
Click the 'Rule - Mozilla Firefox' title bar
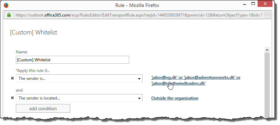click(137, 5)
